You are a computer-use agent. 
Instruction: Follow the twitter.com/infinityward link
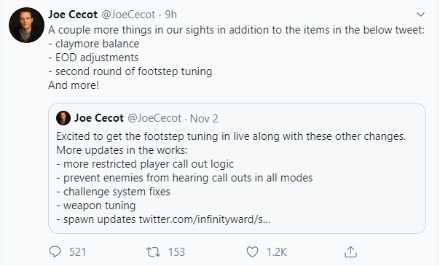205,219
